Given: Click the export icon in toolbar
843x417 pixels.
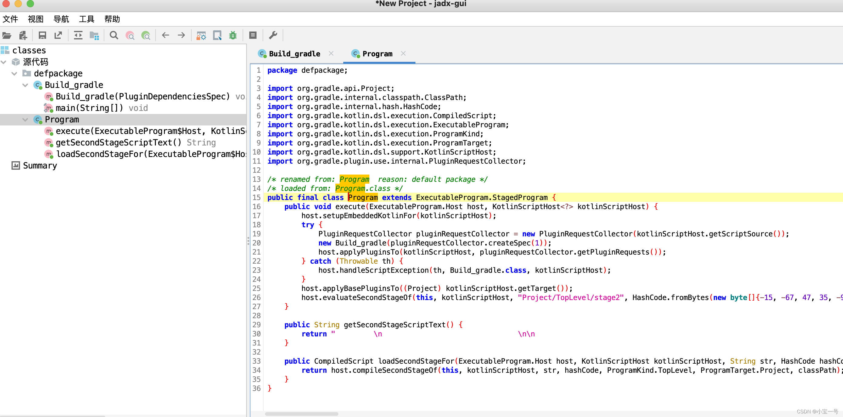Looking at the screenshot, I should [x=58, y=35].
